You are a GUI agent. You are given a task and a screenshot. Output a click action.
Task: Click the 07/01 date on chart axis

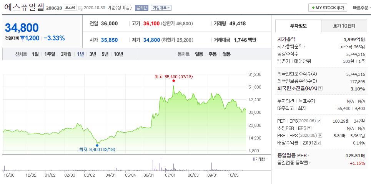(x=170, y=175)
